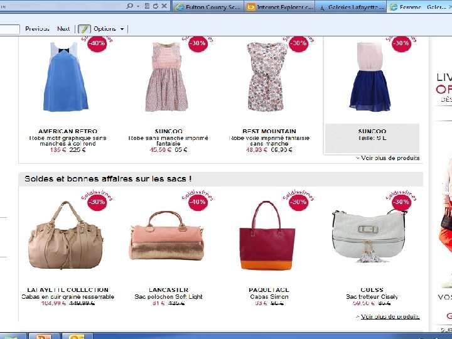
Task: Open Voir plus de produits link under bags
Action: [388, 316]
